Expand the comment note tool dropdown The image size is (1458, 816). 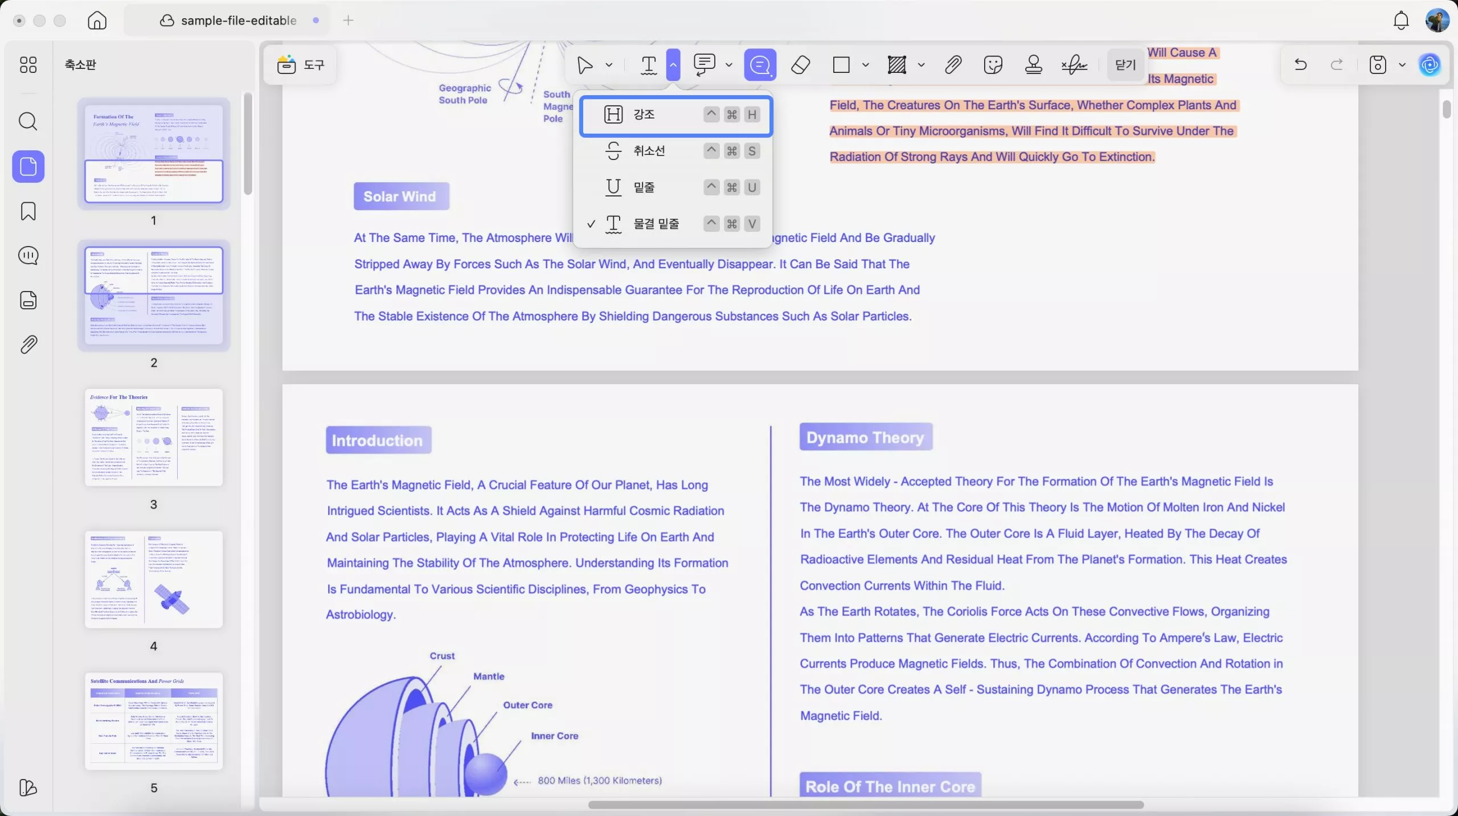pyautogui.click(x=728, y=65)
